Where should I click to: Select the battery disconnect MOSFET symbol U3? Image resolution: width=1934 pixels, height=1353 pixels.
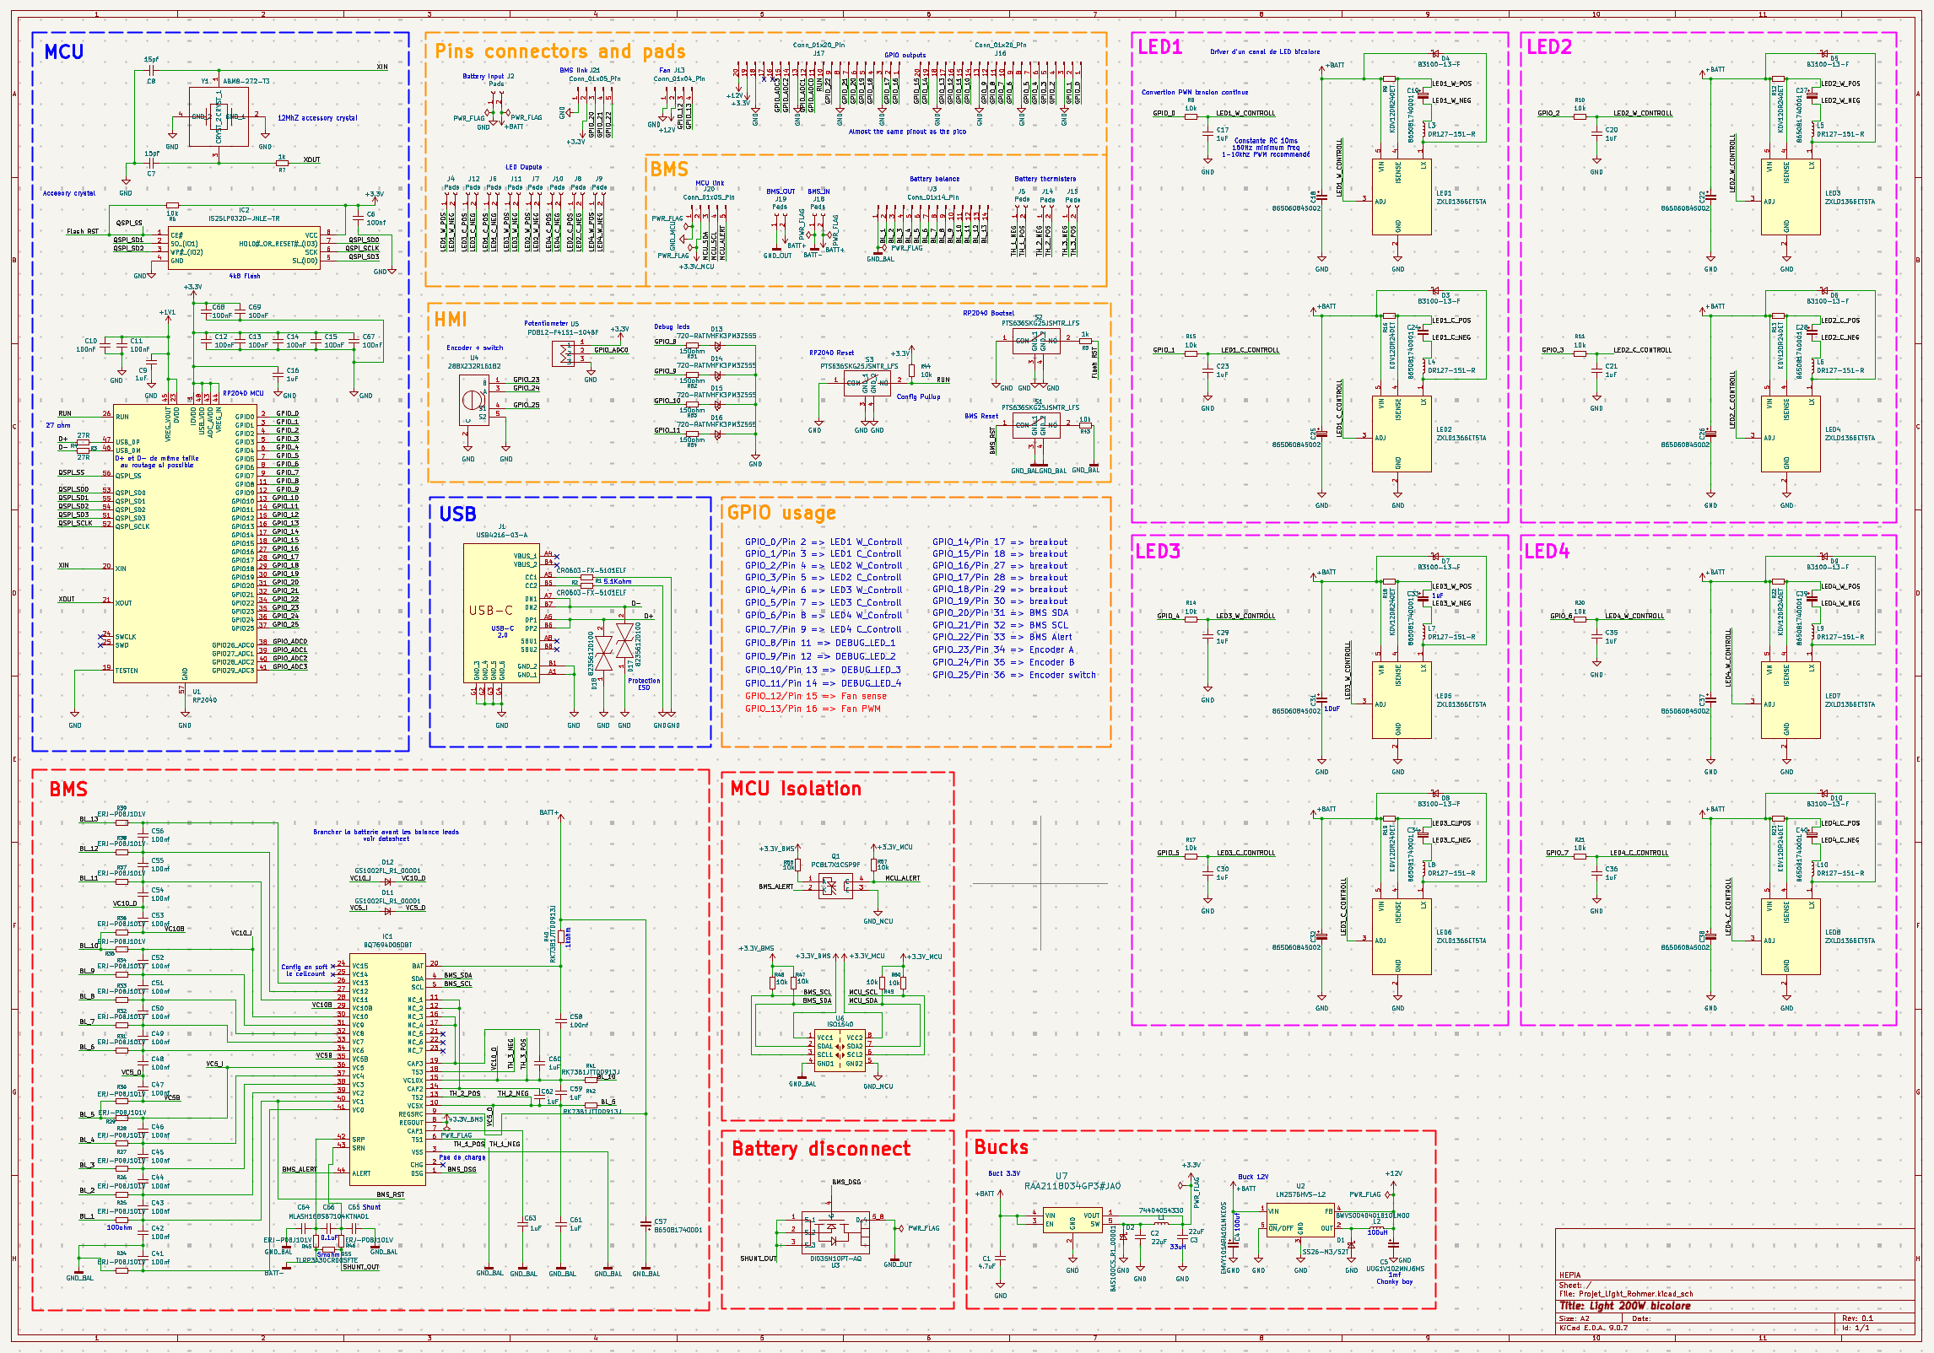point(834,1231)
